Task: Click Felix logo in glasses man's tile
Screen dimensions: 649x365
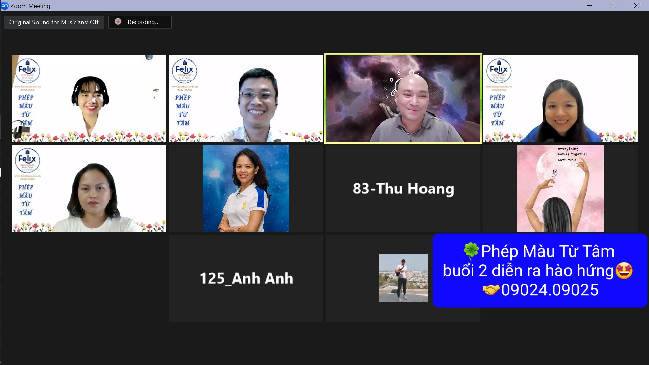Action: click(x=184, y=71)
